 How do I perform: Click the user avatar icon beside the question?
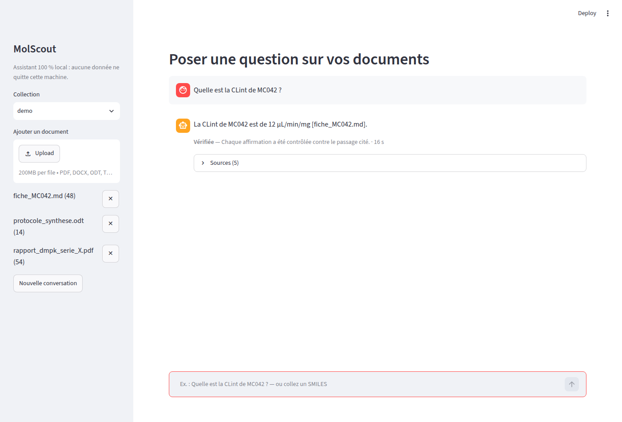pyautogui.click(x=183, y=90)
